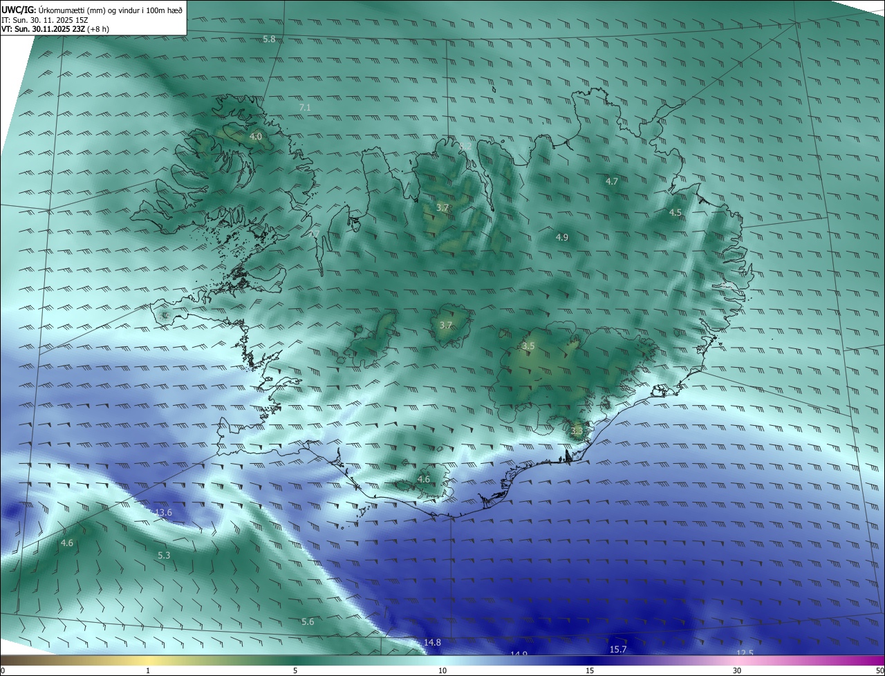Screen dimensions: 885x676
Task: Click the 13.6 value over the southwest ocean
Action: 163,513
